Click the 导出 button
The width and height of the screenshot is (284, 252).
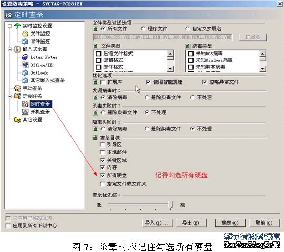191,223
